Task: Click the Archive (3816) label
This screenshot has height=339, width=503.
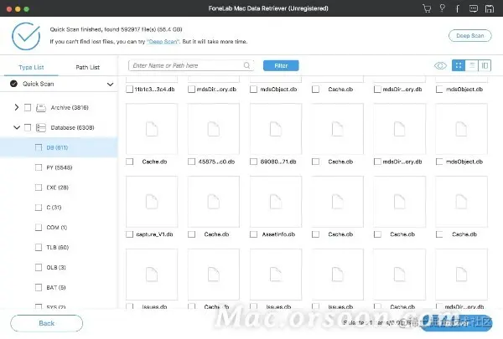Action: tap(70, 108)
